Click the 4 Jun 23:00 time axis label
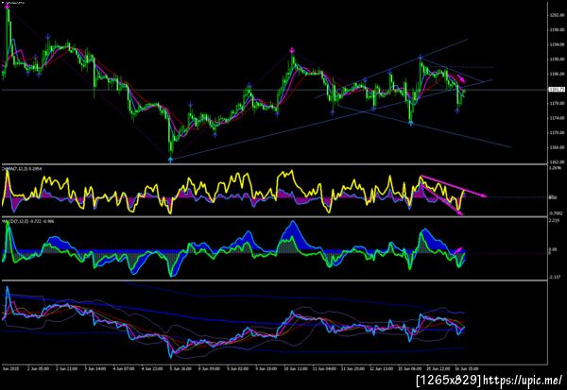The width and height of the screenshot is (567, 390). coord(152,368)
